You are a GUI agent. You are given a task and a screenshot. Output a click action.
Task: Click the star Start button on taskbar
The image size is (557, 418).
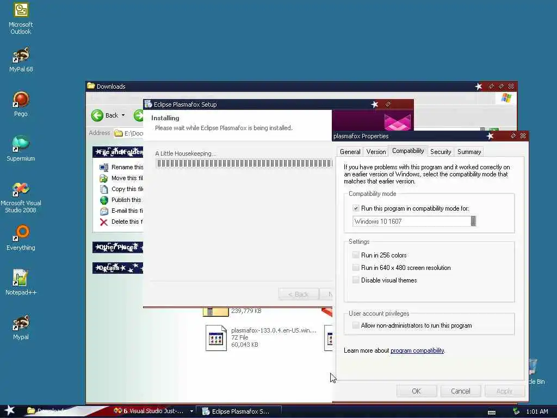pos(10,410)
